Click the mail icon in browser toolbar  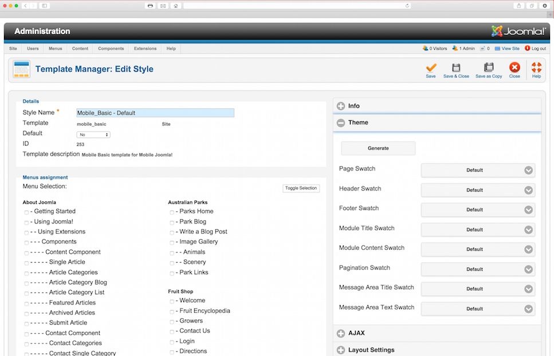(163, 6)
